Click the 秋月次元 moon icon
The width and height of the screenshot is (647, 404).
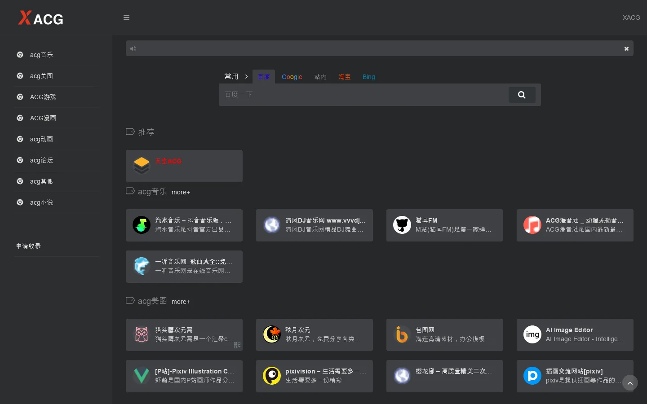[x=272, y=334]
